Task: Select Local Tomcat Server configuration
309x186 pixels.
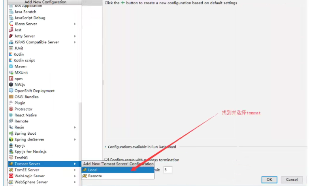Action: coord(118,170)
